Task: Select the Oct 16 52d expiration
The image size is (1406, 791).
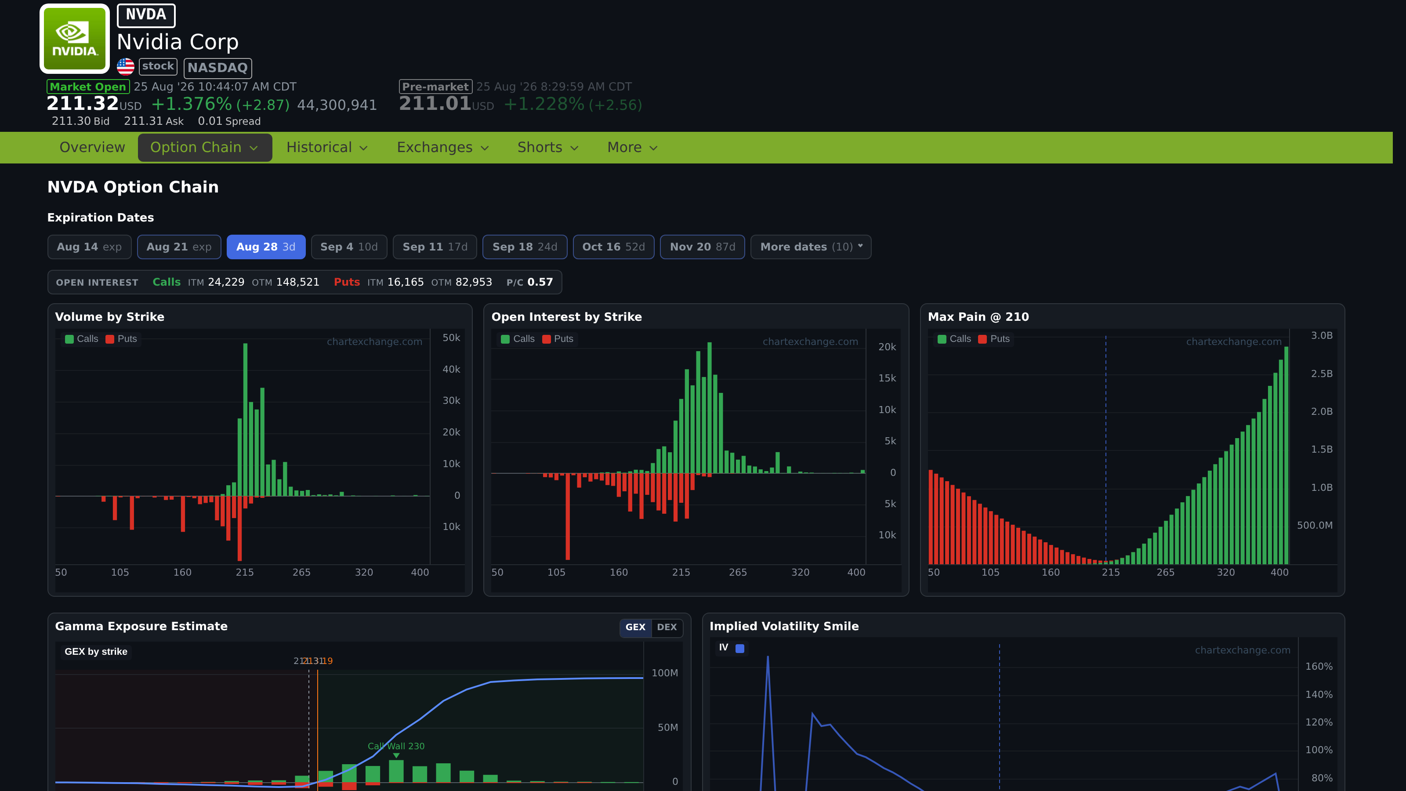Action: point(613,247)
